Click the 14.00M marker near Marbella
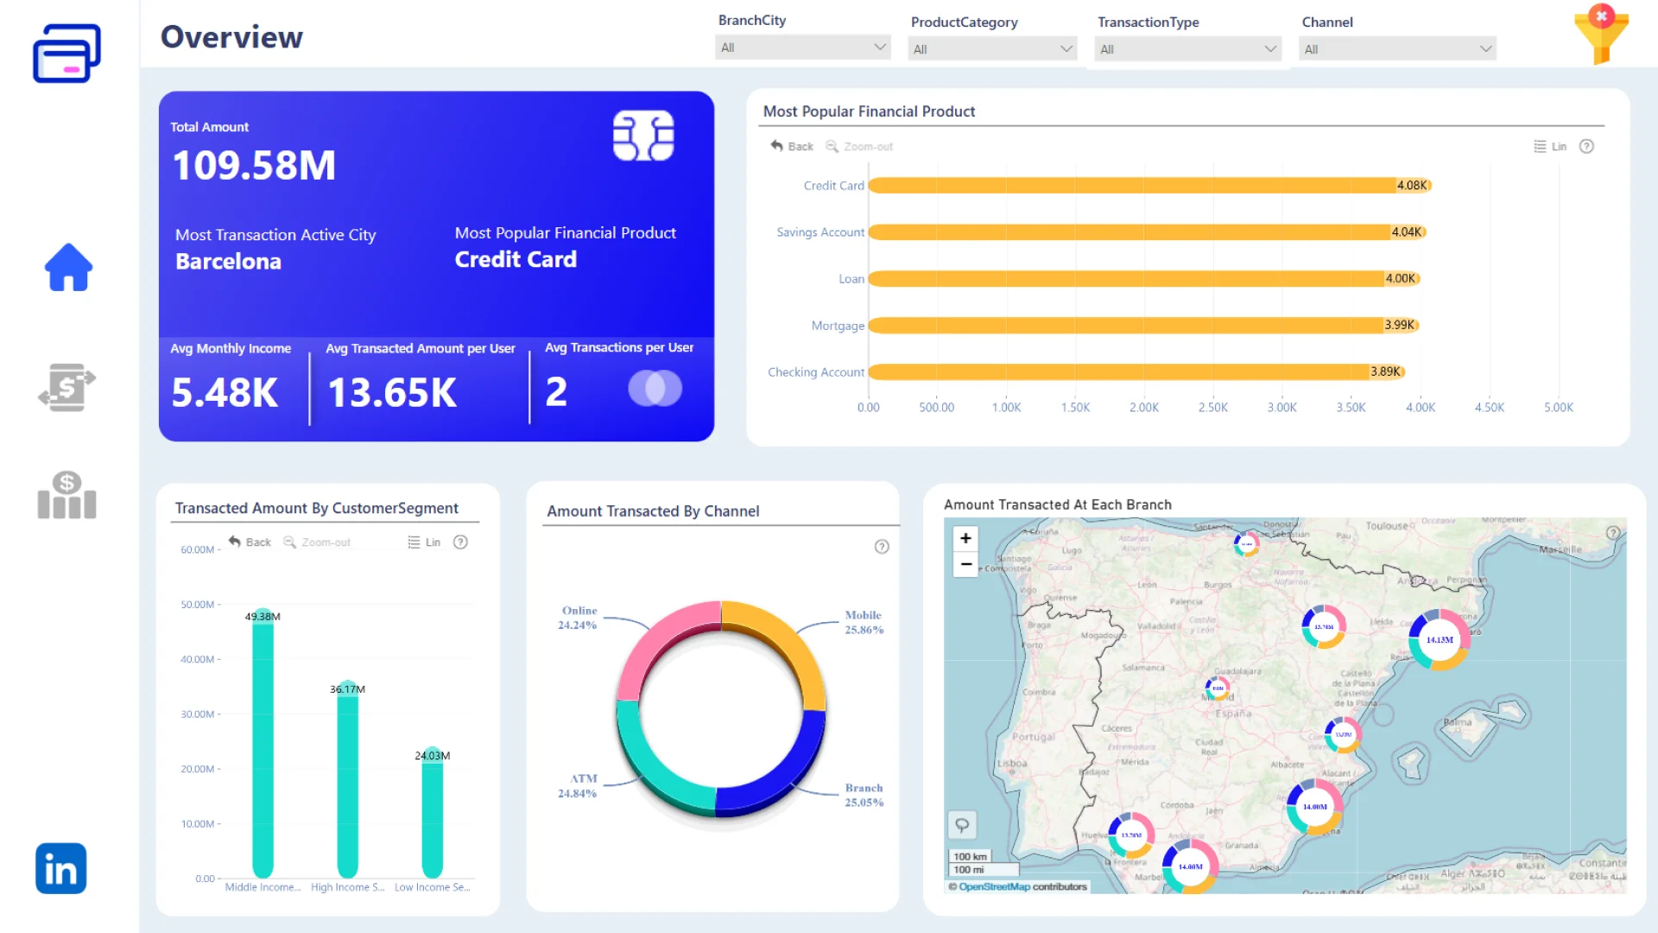This screenshot has width=1658, height=933. pyautogui.click(x=1190, y=866)
